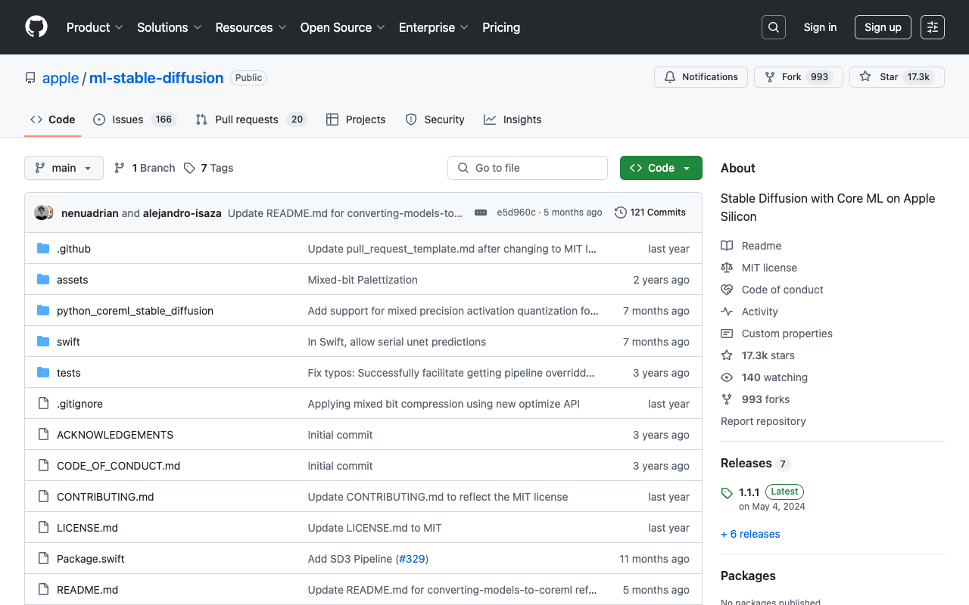Image resolution: width=969 pixels, height=605 pixels.
Task: Click the GitHub logo icon
Action: pos(36,27)
